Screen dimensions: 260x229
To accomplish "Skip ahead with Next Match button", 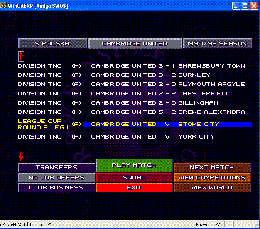I will [x=212, y=168].
